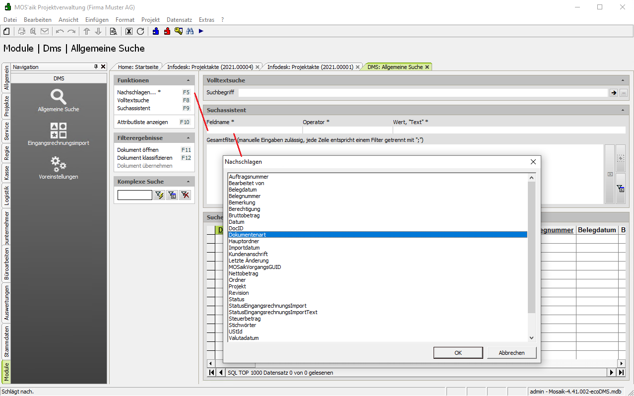Click the blue puzzle piece toolbar icon
The image size is (634, 396).
point(156,31)
